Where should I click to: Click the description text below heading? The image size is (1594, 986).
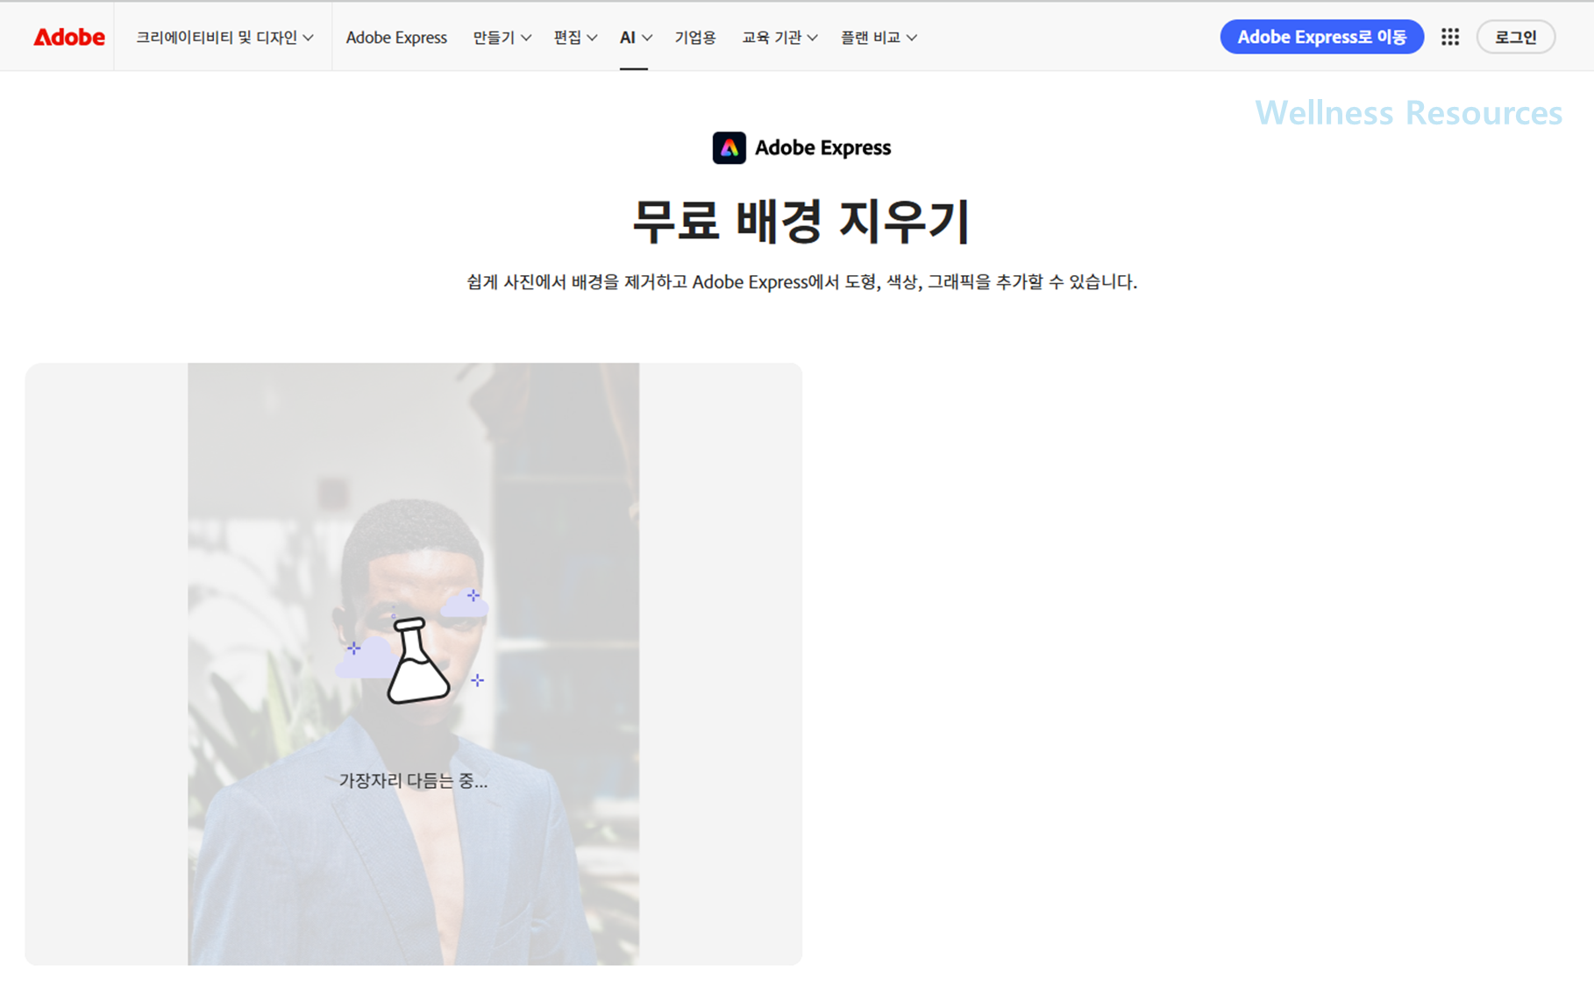pyautogui.click(x=801, y=281)
